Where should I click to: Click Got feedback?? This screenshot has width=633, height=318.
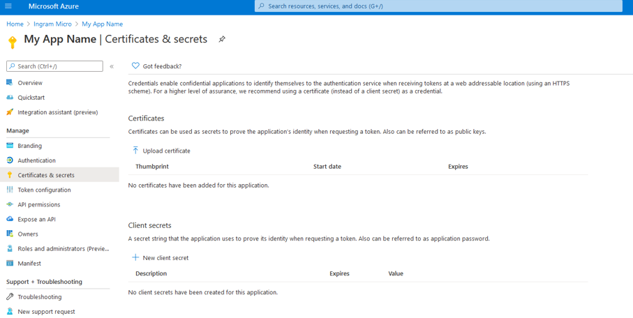[163, 66]
